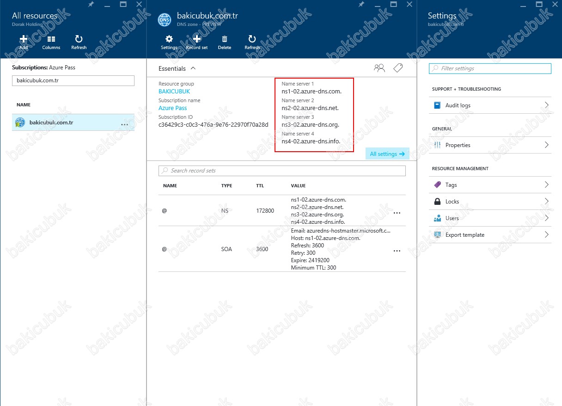Screen dimensions: 562x406
Task: Open ellipsis menu for NS record
Action: pos(397,213)
